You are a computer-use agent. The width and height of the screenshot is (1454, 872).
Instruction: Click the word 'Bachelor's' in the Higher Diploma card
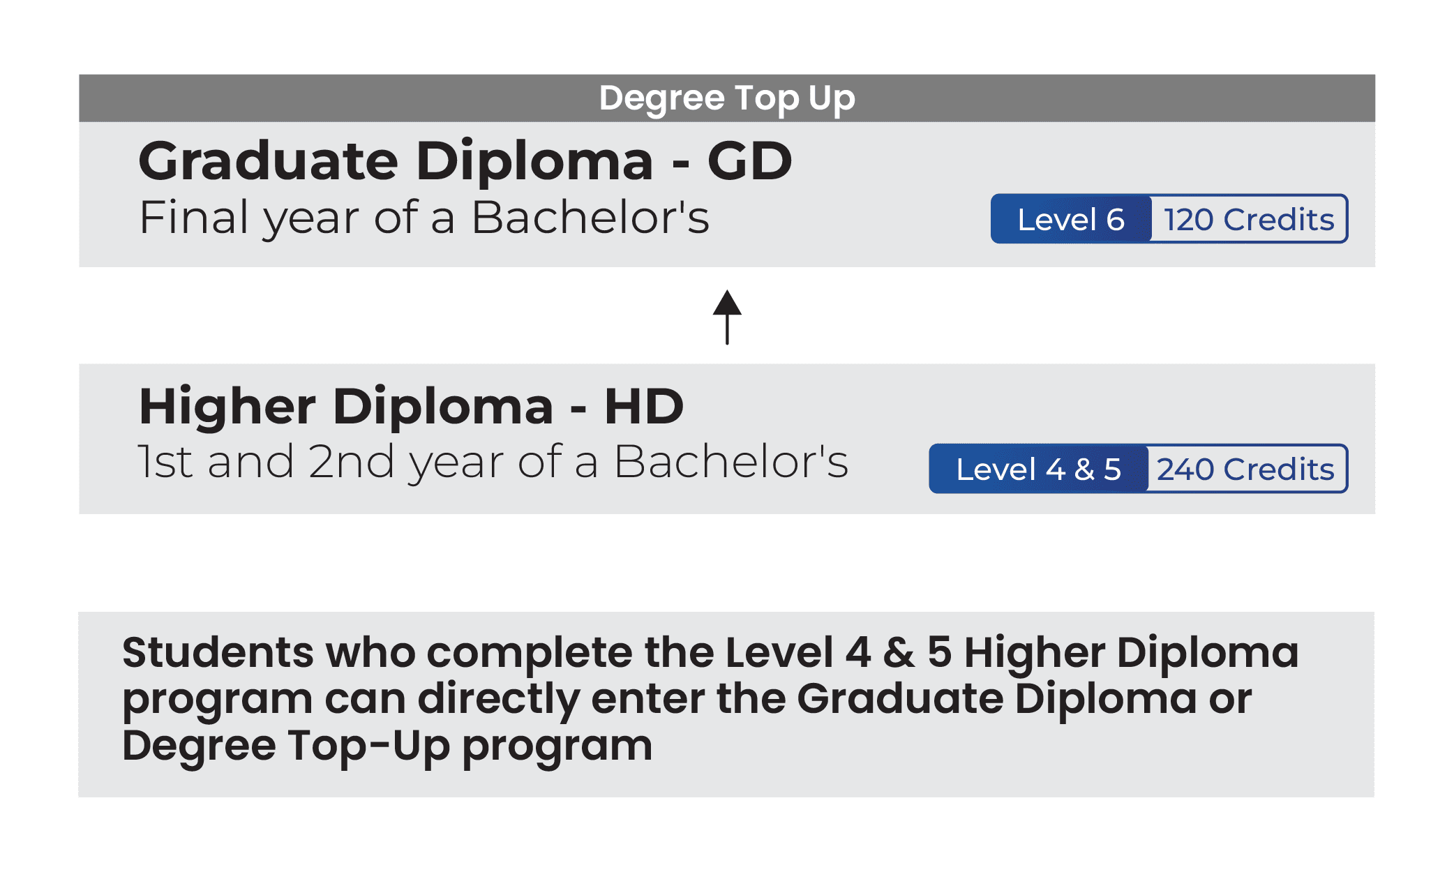click(x=730, y=462)
